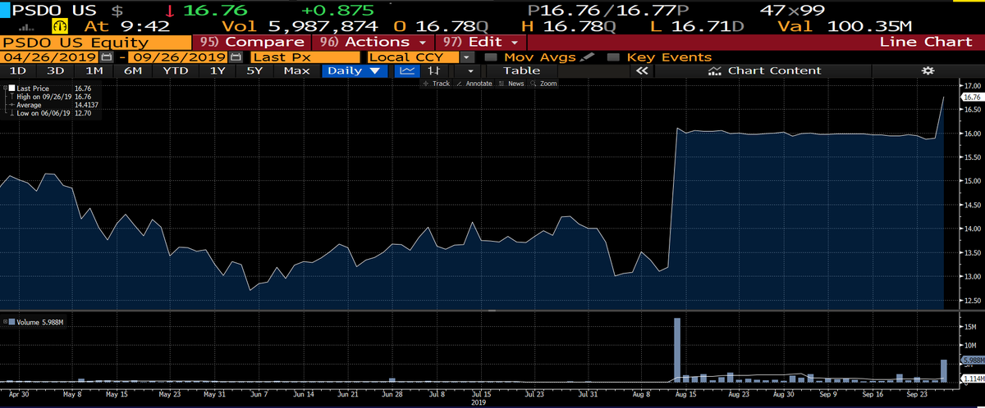Click the Last Px field

(305, 57)
